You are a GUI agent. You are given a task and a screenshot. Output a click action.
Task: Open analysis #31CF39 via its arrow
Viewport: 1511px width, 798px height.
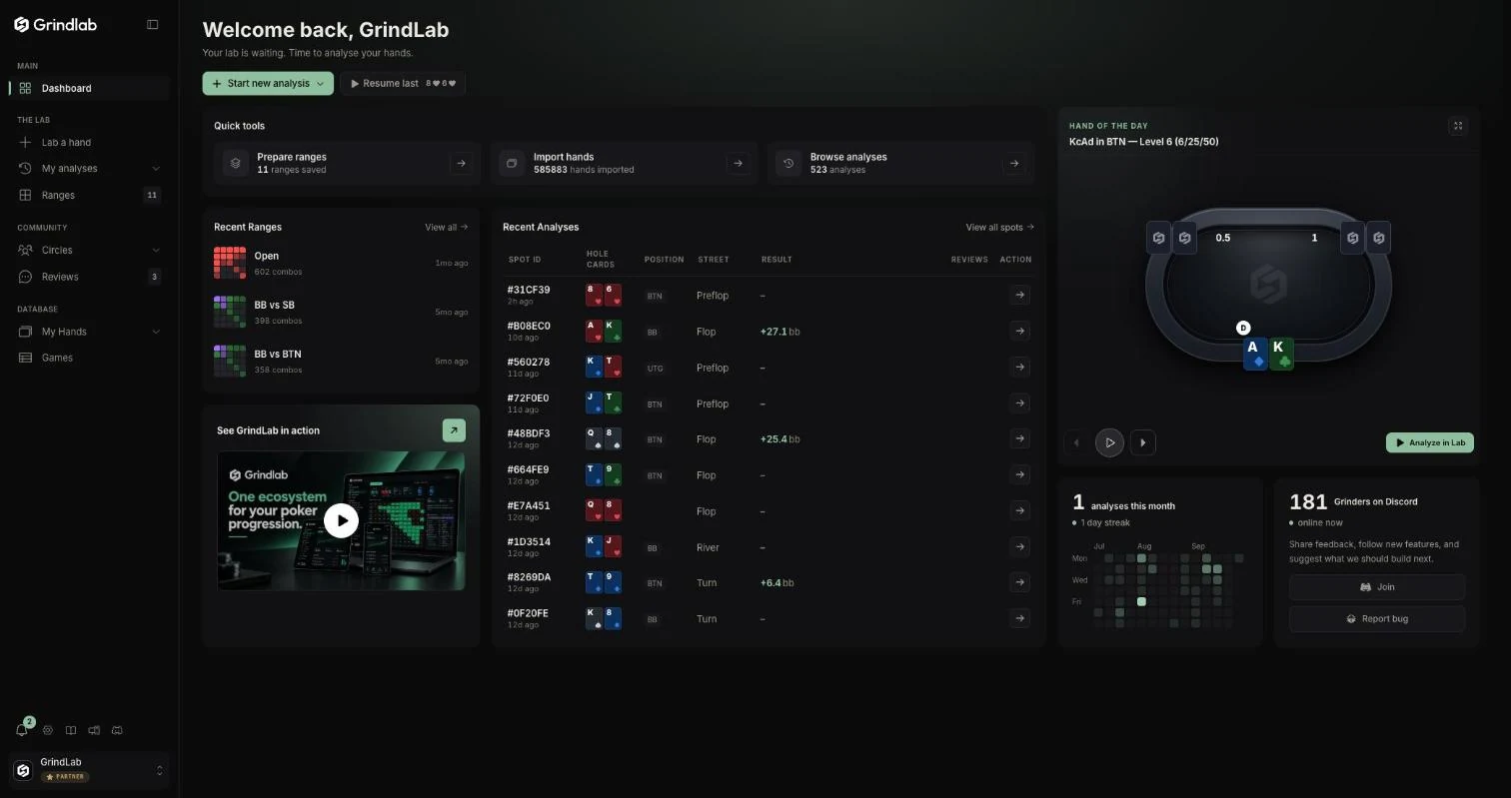1019,295
